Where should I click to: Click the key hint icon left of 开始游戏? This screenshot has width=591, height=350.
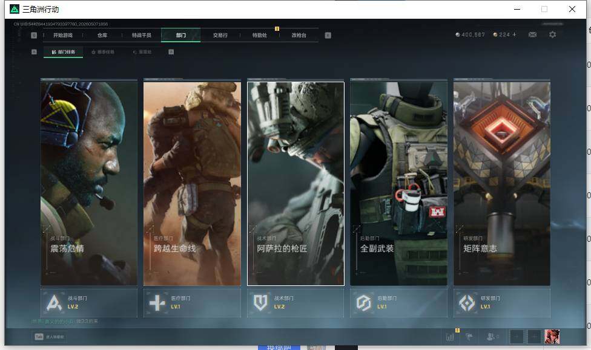point(34,36)
